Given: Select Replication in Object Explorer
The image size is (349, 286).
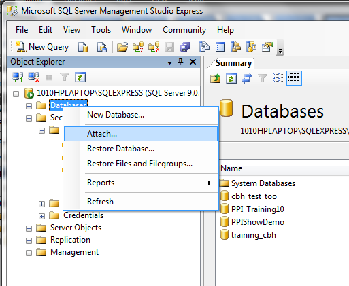Looking at the screenshot, I should coord(70,240).
